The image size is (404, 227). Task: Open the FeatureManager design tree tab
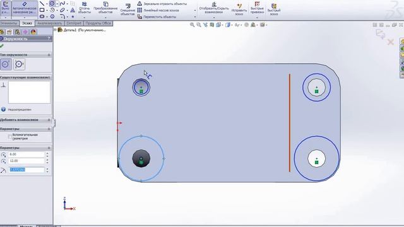click(x=2, y=32)
